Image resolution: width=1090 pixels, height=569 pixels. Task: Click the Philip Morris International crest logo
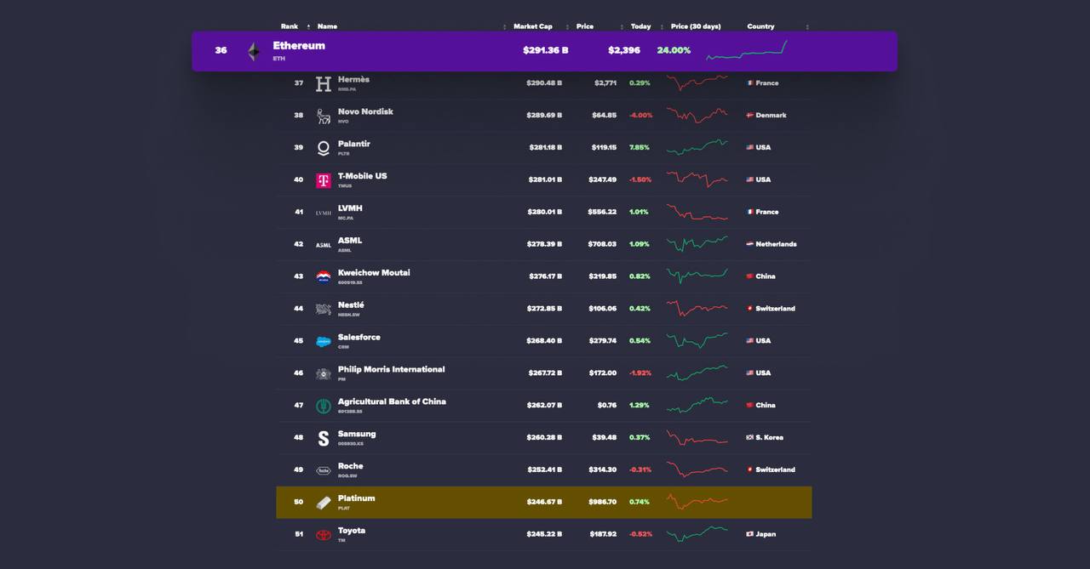coord(324,373)
